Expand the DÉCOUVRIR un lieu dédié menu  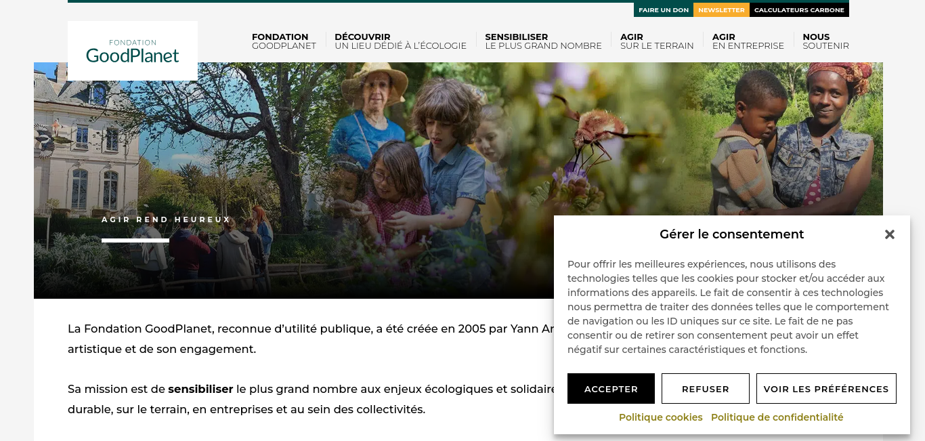pyautogui.click(x=400, y=41)
